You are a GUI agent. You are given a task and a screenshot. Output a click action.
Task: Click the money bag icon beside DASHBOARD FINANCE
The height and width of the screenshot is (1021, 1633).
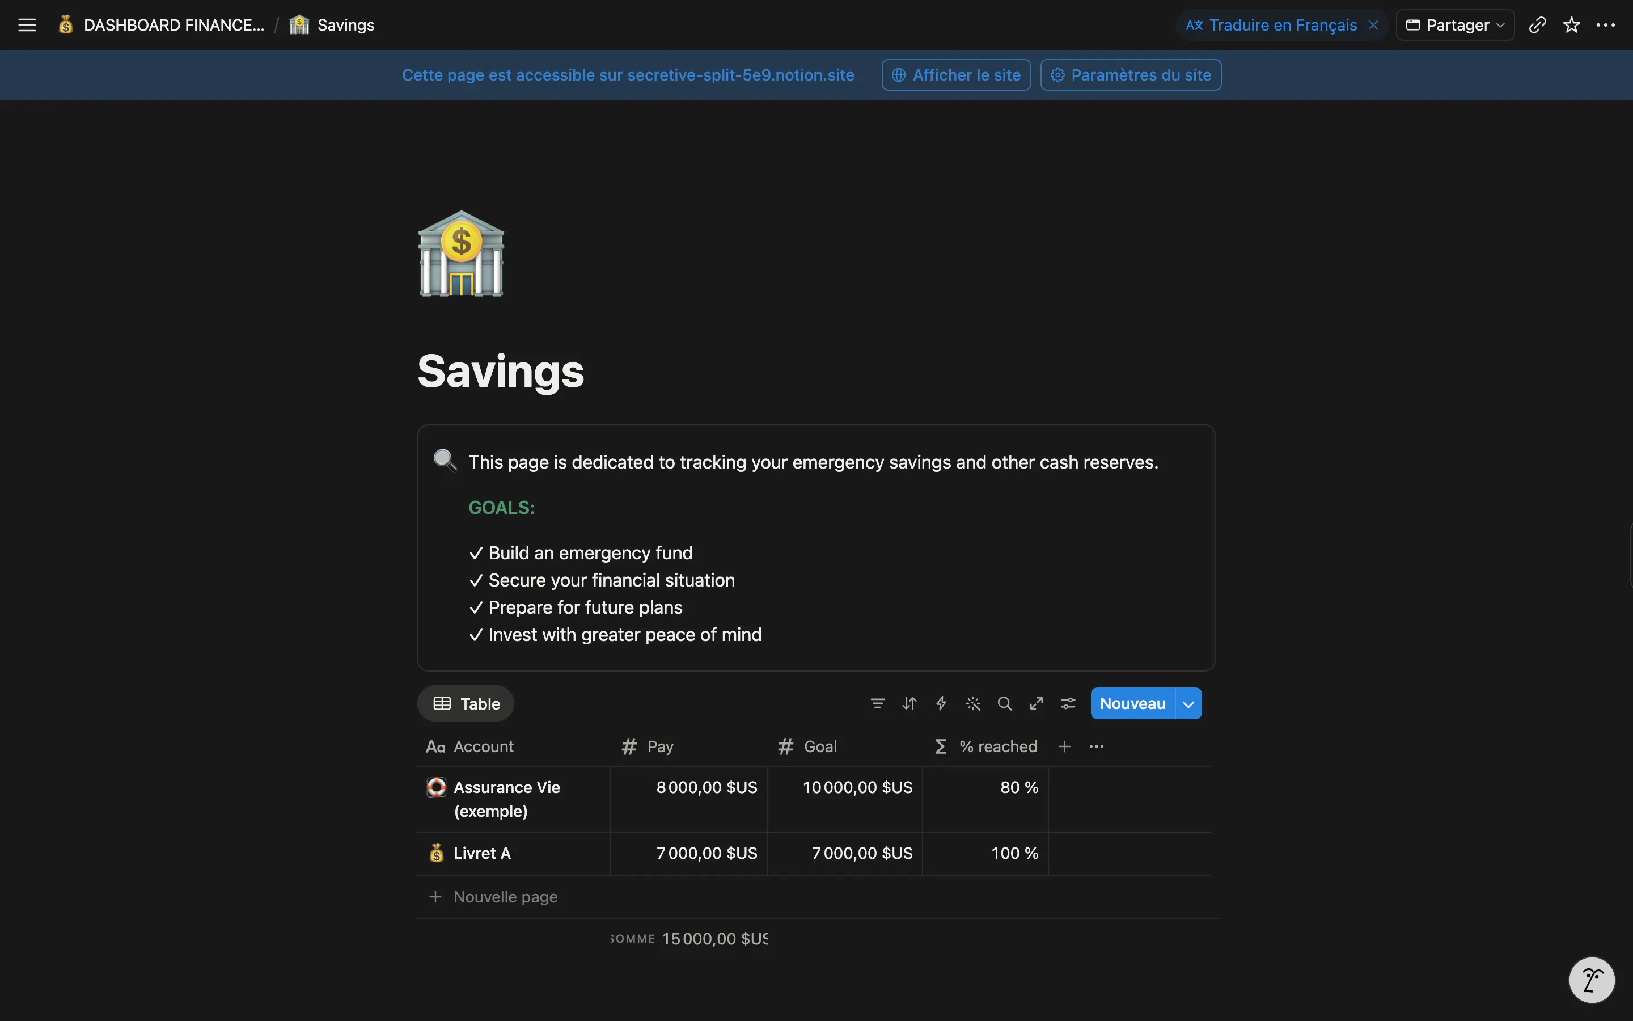point(65,25)
